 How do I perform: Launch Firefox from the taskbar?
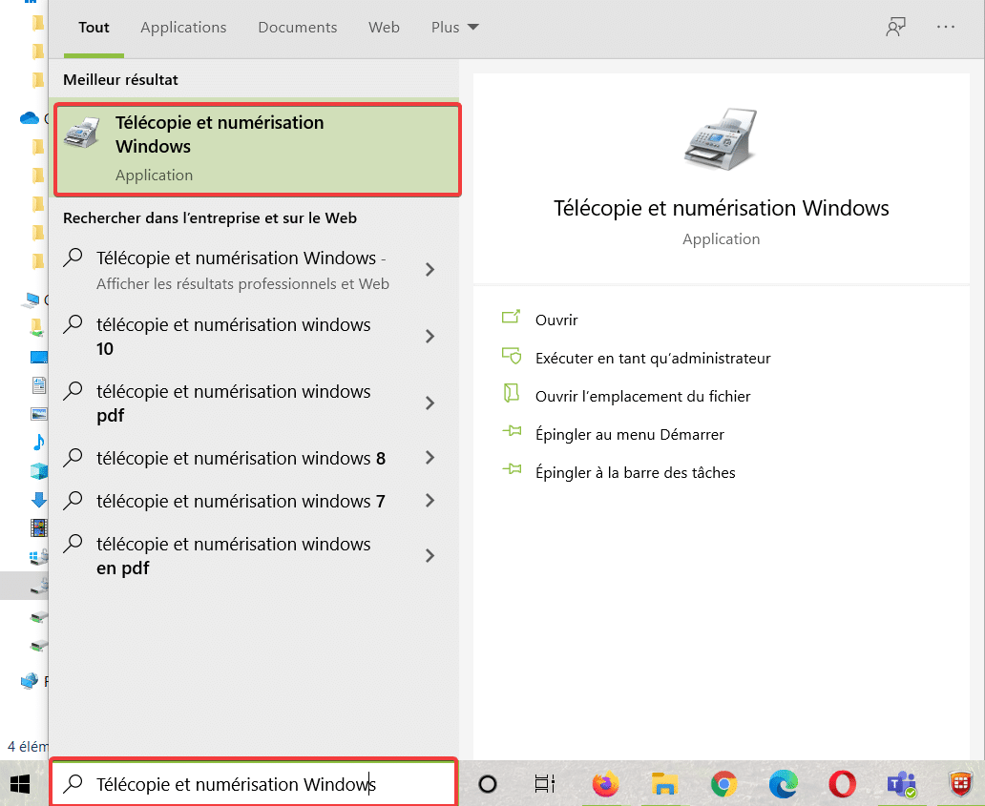pyautogui.click(x=605, y=784)
